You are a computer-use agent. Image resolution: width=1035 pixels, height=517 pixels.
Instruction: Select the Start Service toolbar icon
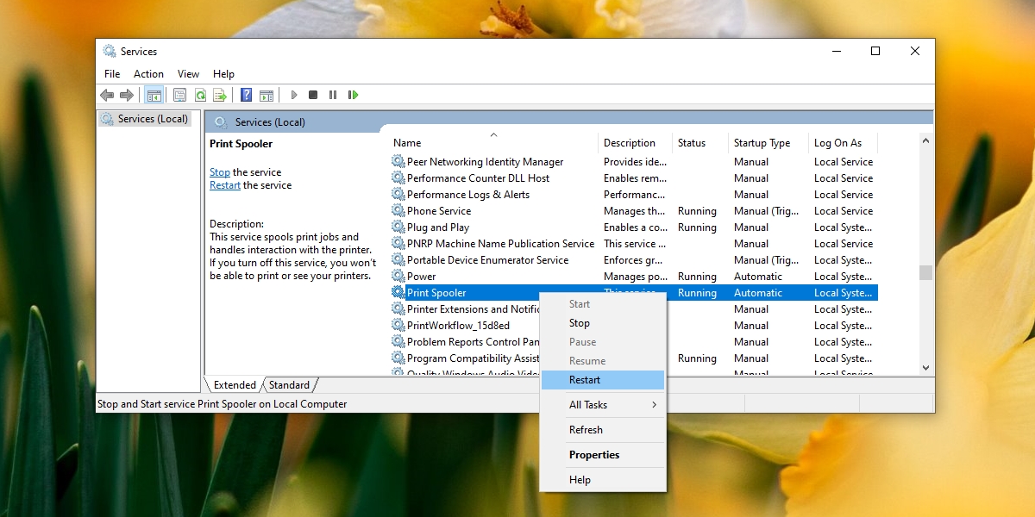[293, 95]
